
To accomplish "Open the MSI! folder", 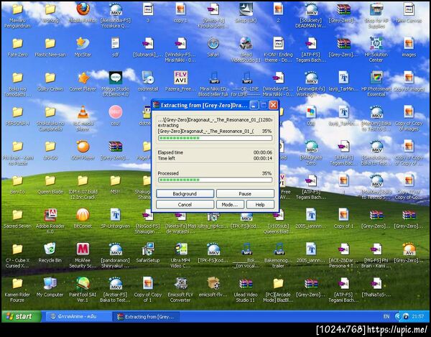I will click(116, 180).
